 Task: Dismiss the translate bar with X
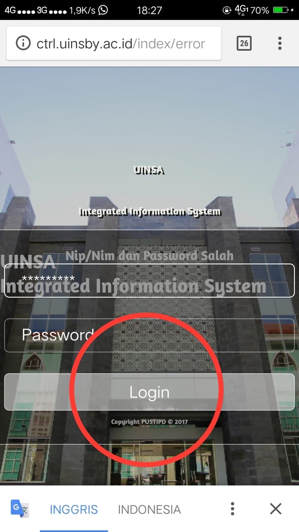coord(276,509)
